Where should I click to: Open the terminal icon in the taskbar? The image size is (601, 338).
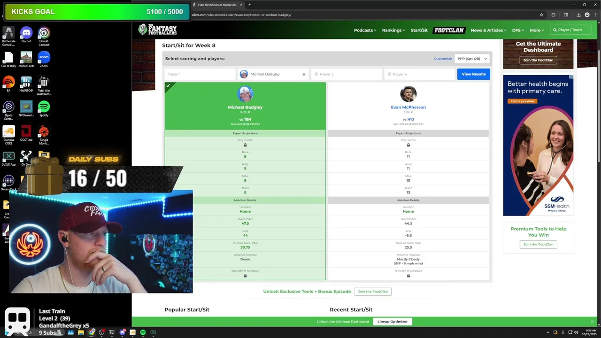[112, 332]
